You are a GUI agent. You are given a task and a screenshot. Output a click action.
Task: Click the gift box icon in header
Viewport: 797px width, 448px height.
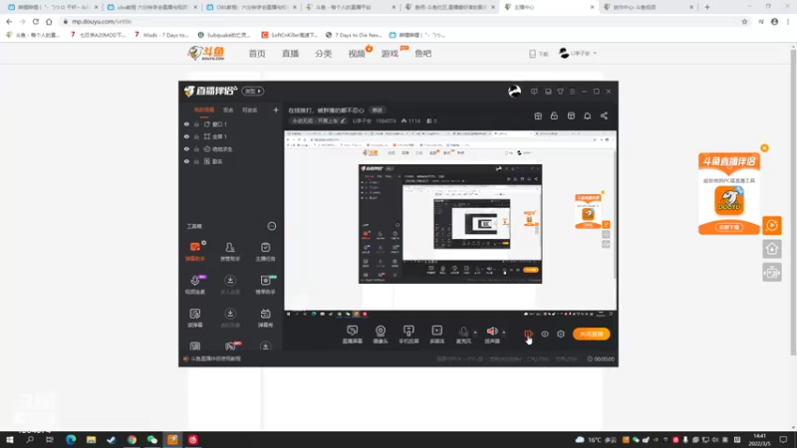coord(538,115)
